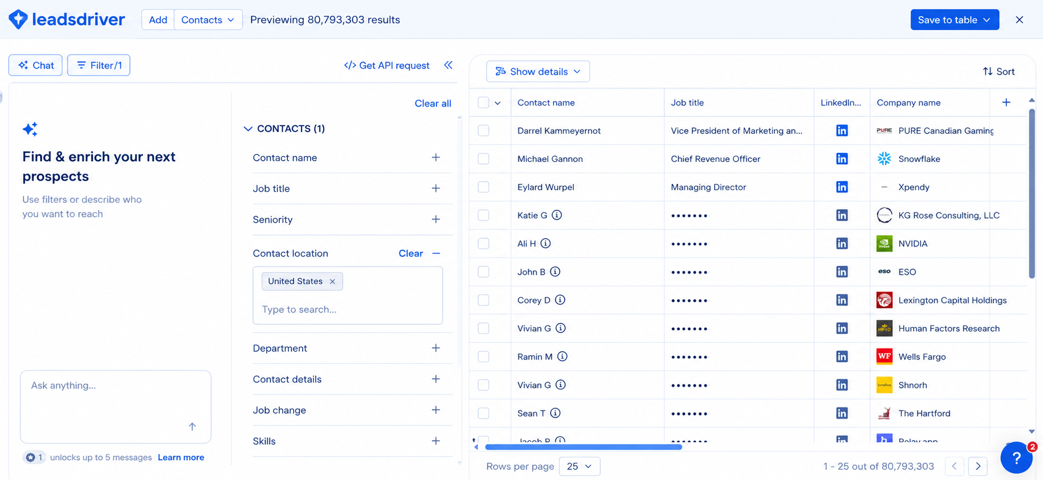The width and height of the screenshot is (1043, 480).
Task: Click the Add button in header
Action: click(158, 20)
